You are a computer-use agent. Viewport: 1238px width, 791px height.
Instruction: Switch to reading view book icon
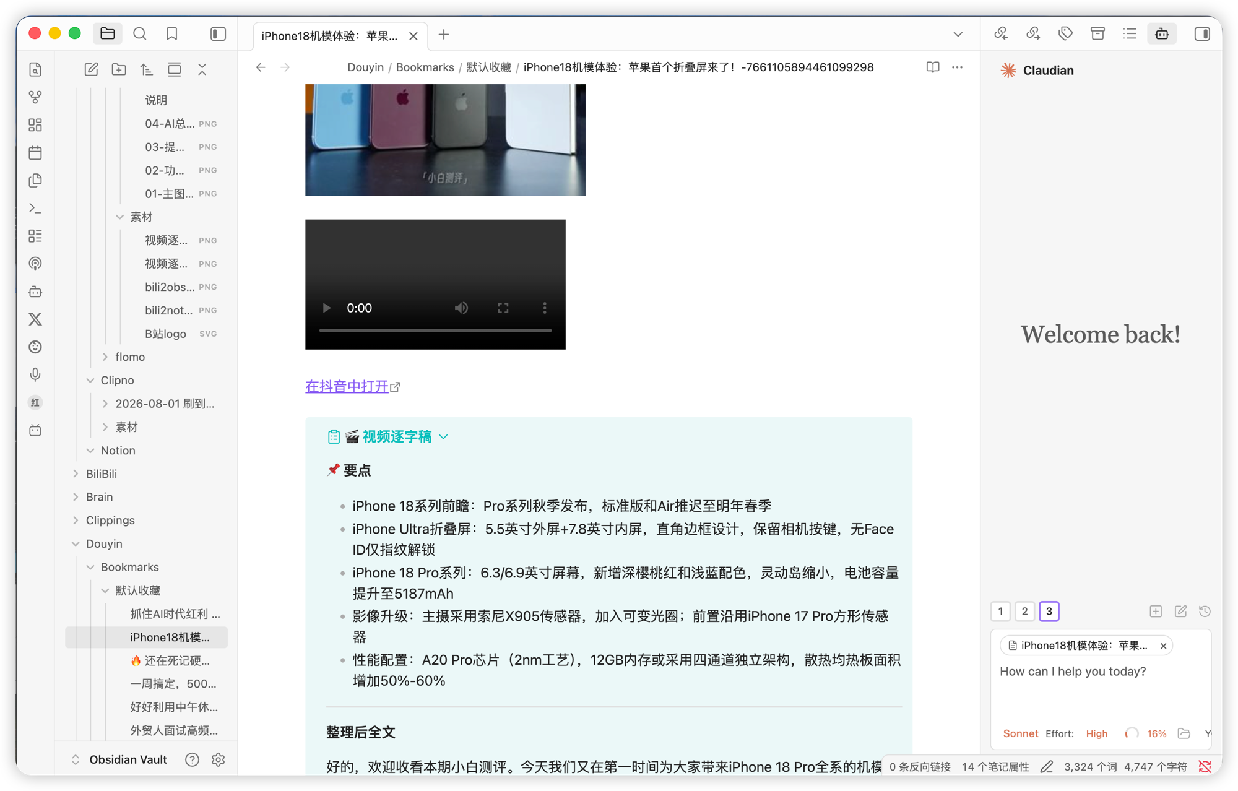click(x=933, y=67)
